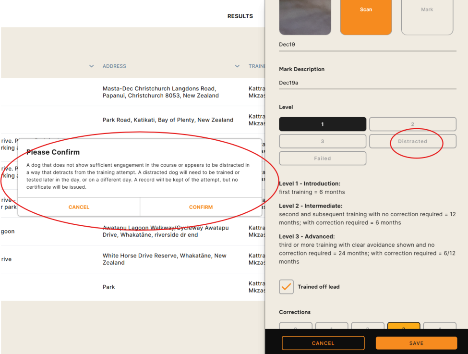This screenshot has height=354, width=468.
Task: Click the Corrections label
Action: (295, 312)
